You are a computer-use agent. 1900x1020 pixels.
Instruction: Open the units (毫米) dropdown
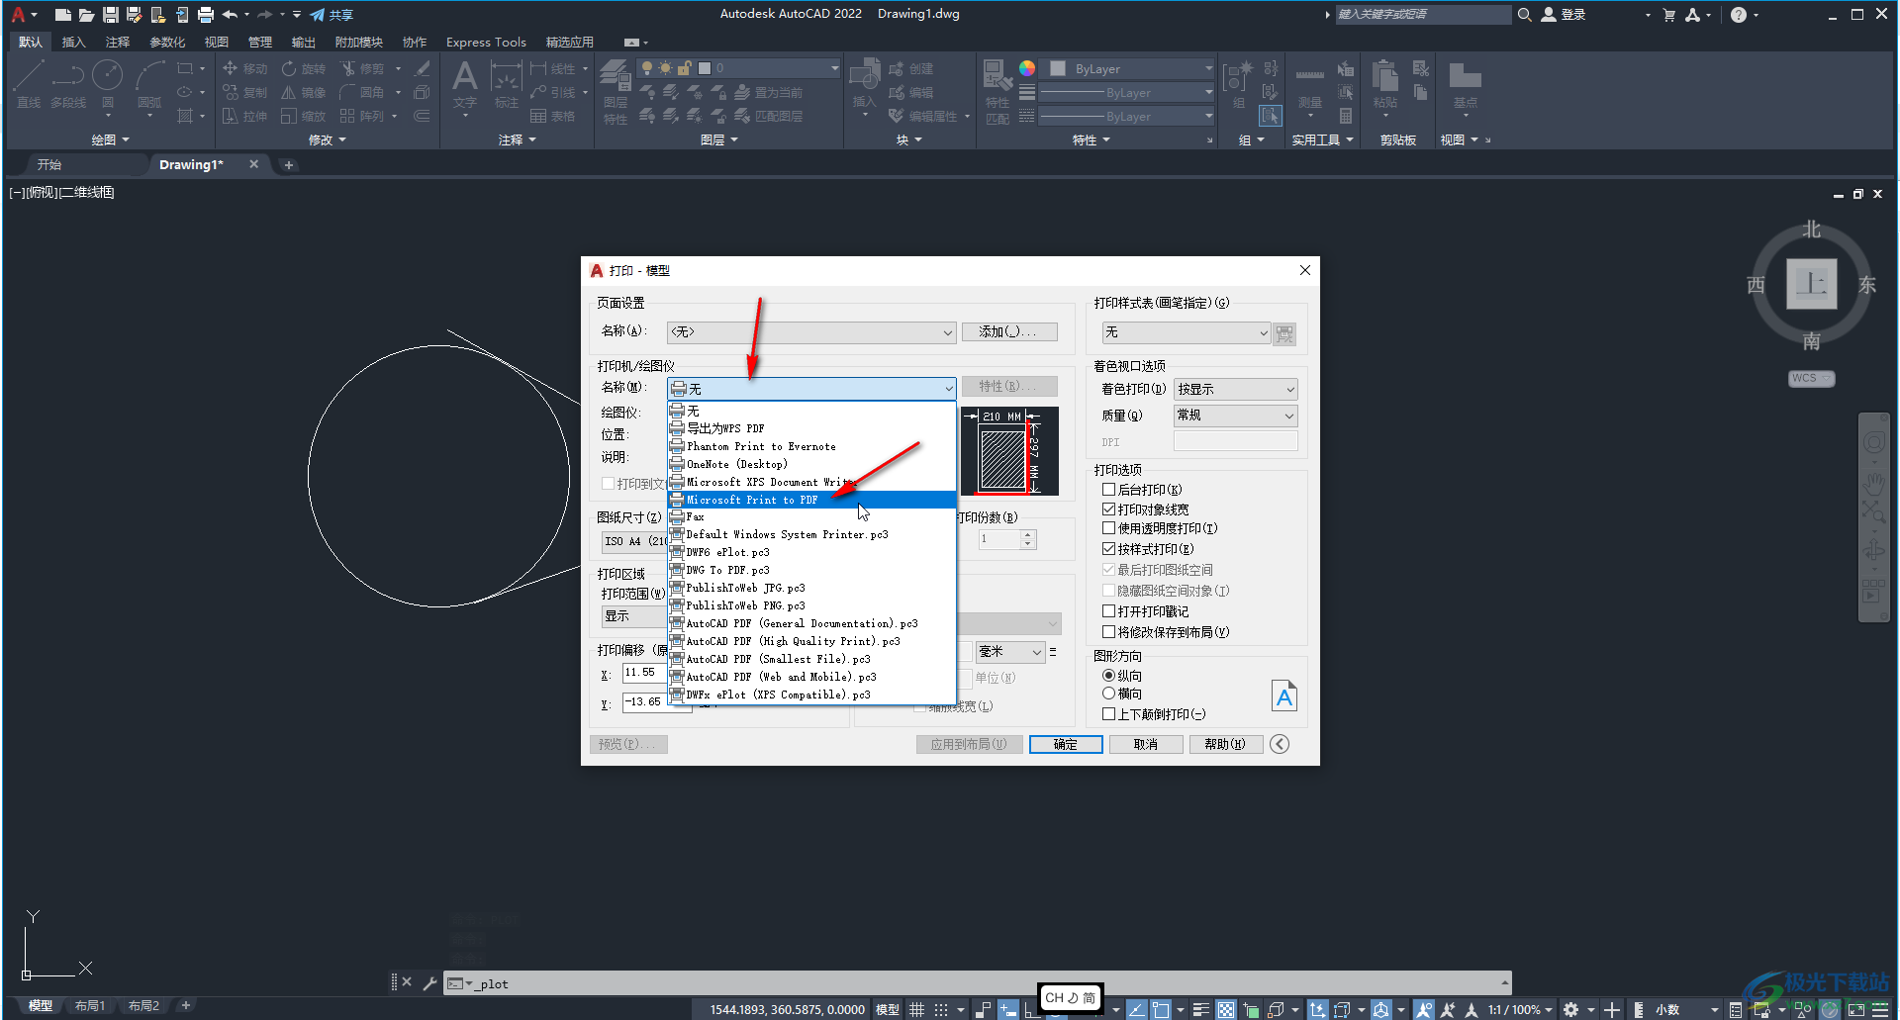pyautogui.click(x=1010, y=652)
